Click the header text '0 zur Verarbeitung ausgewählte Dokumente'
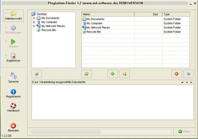 pos(59,82)
